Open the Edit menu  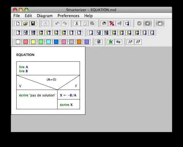pyautogui.click(x=28, y=16)
